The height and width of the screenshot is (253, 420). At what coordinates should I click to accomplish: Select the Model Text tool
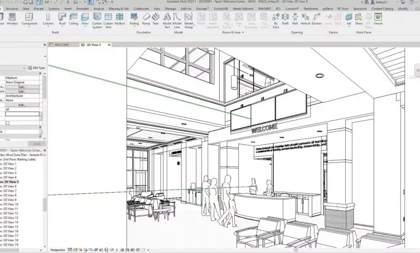point(167,21)
